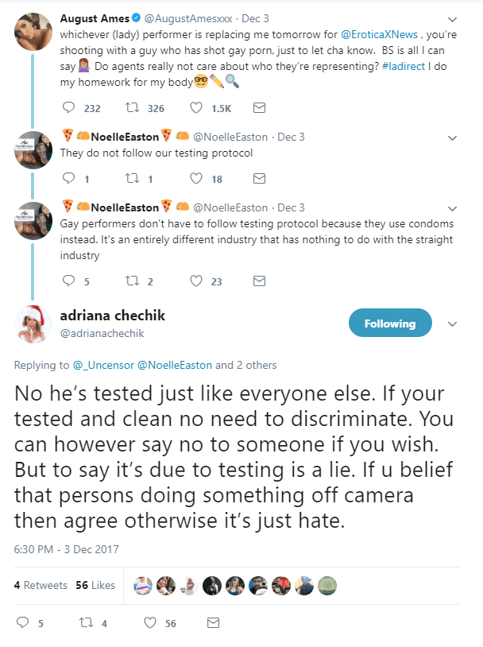
Task: View the 4 Retweets list
Action: (x=41, y=585)
